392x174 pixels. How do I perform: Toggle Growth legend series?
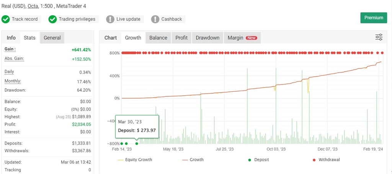click(193, 159)
